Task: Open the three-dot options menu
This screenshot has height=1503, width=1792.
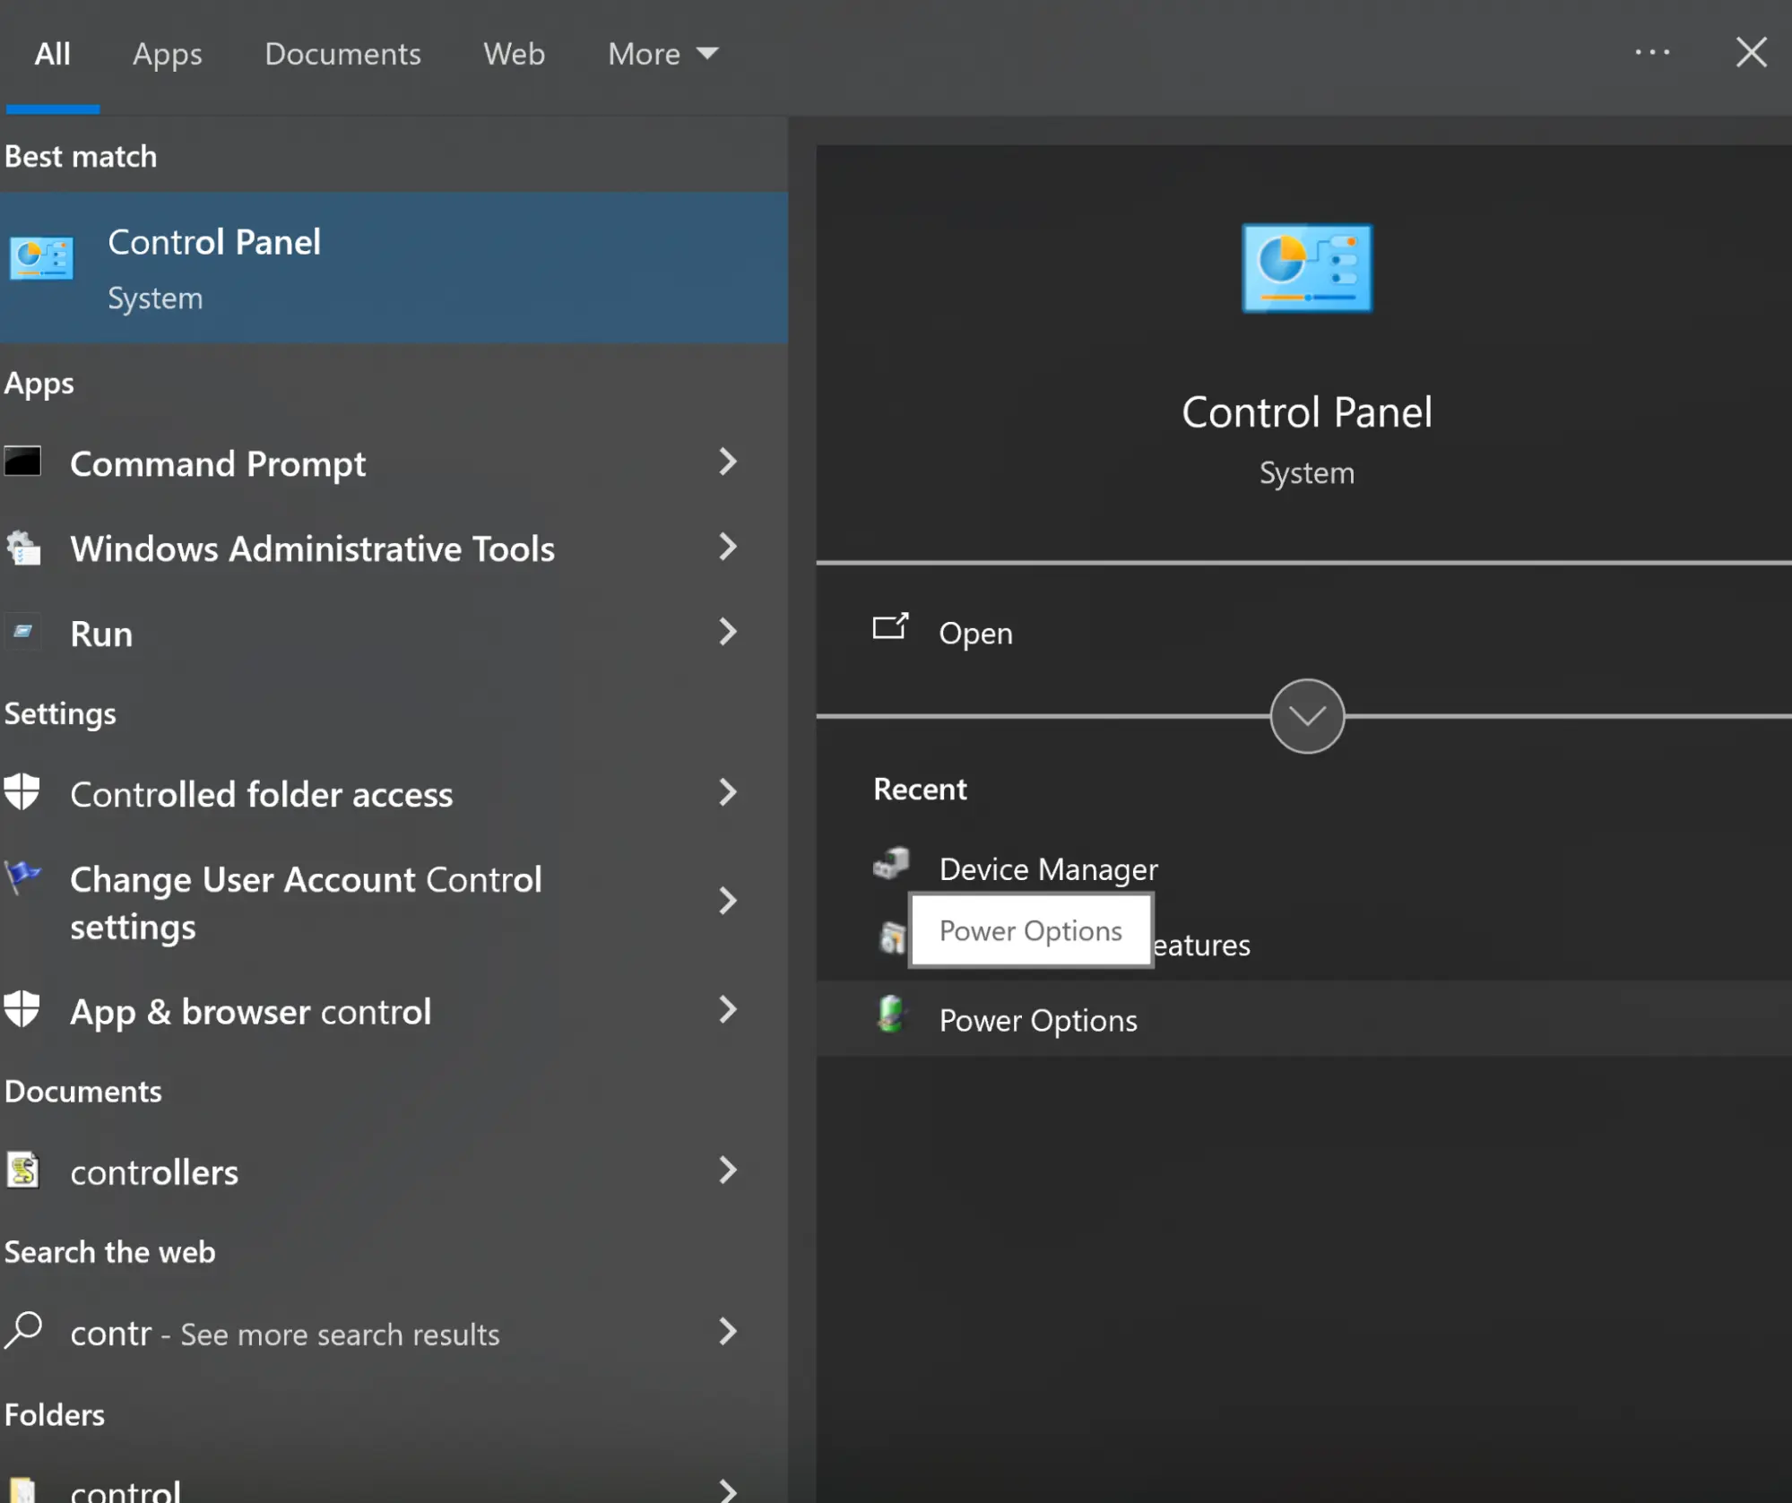Action: [x=1652, y=53]
